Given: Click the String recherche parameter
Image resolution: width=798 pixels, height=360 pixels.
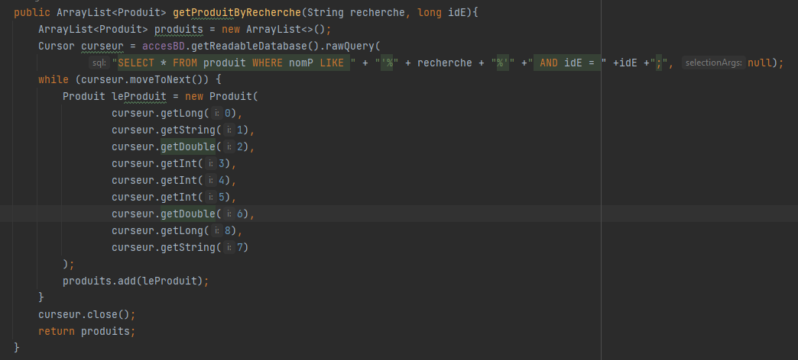Looking at the screenshot, I should tap(356, 12).
